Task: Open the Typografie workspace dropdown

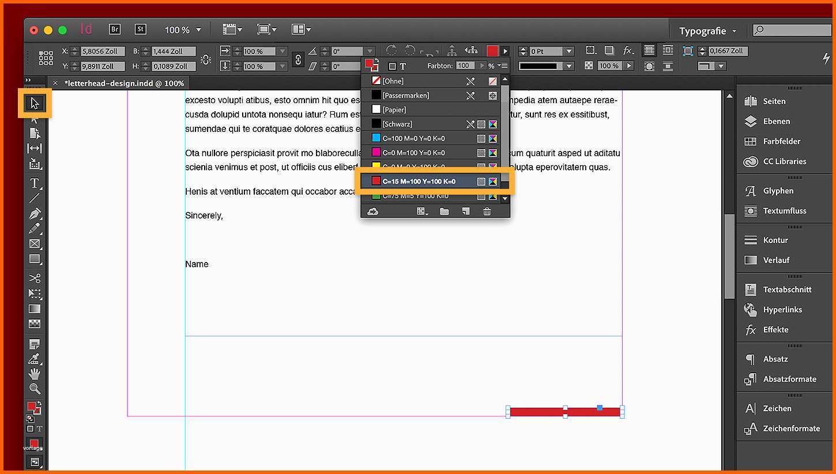Action: 707,31
